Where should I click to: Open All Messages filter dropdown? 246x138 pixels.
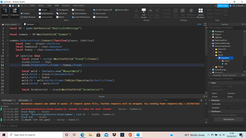point(9,100)
